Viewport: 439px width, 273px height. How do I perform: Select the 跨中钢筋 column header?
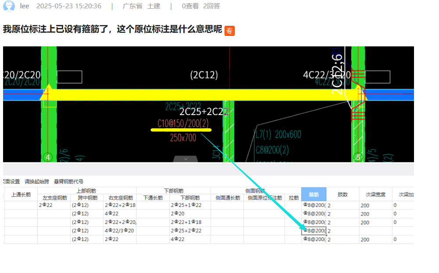click(87, 198)
